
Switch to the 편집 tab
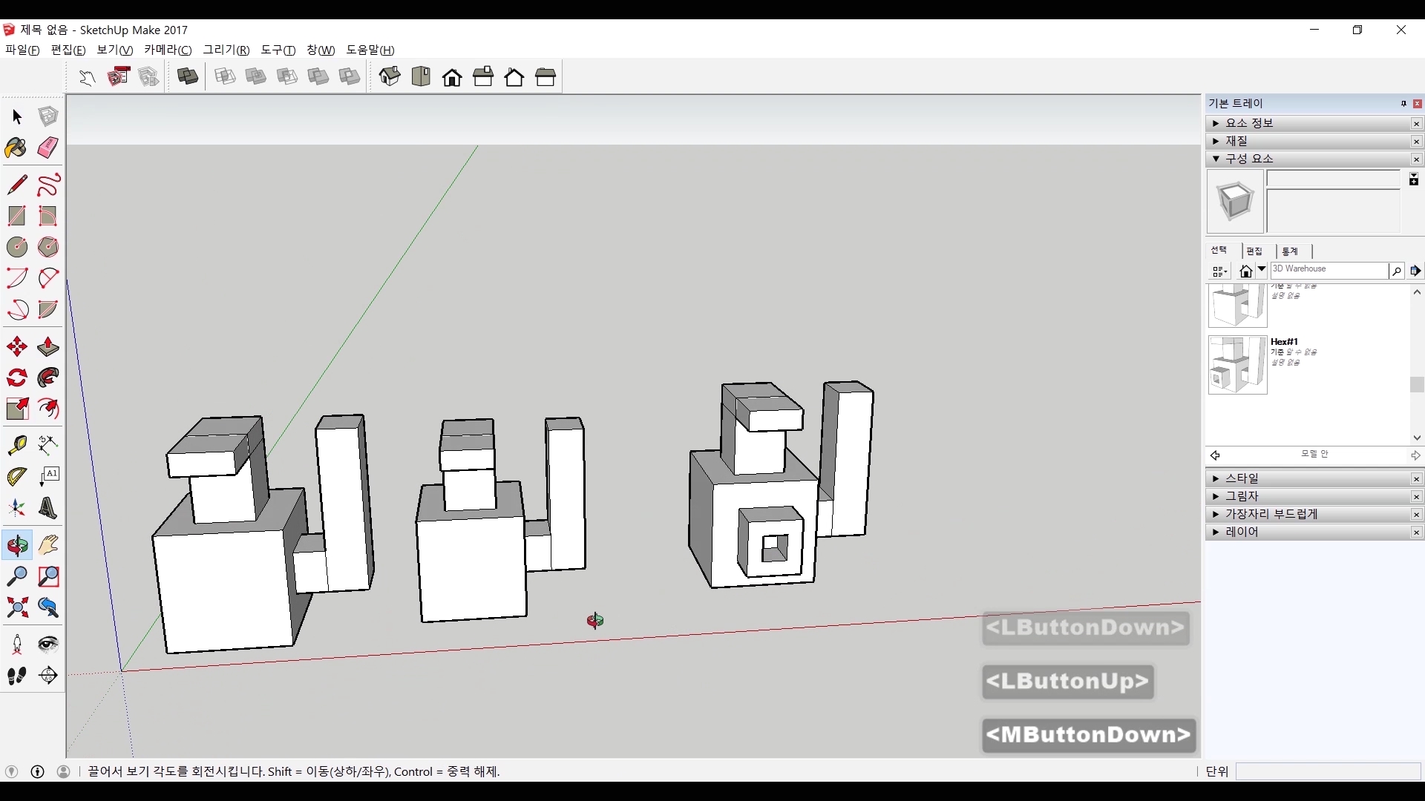point(1254,251)
